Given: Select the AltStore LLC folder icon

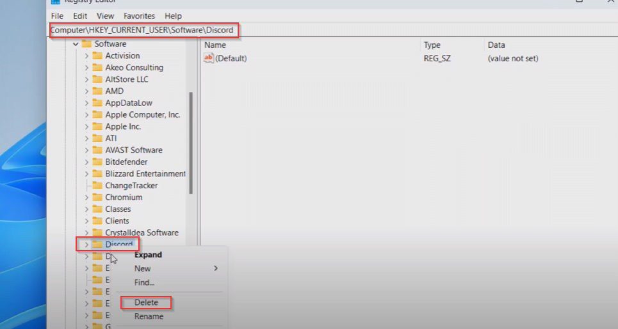Looking at the screenshot, I should coord(97,79).
